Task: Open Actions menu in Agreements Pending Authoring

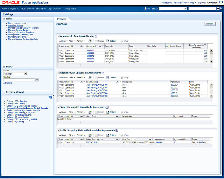Action: pyautogui.click(x=63, y=41)
